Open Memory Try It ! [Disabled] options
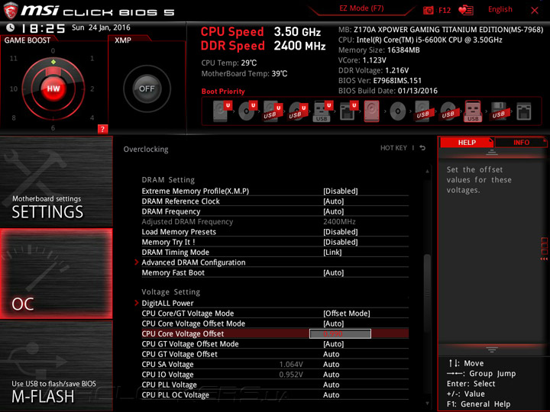Viewport: 550px width, 412px height. tap(340, 242)
